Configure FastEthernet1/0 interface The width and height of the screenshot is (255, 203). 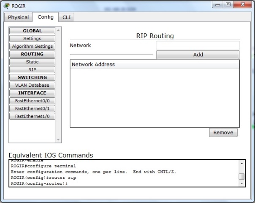click(x=32, y=116)
